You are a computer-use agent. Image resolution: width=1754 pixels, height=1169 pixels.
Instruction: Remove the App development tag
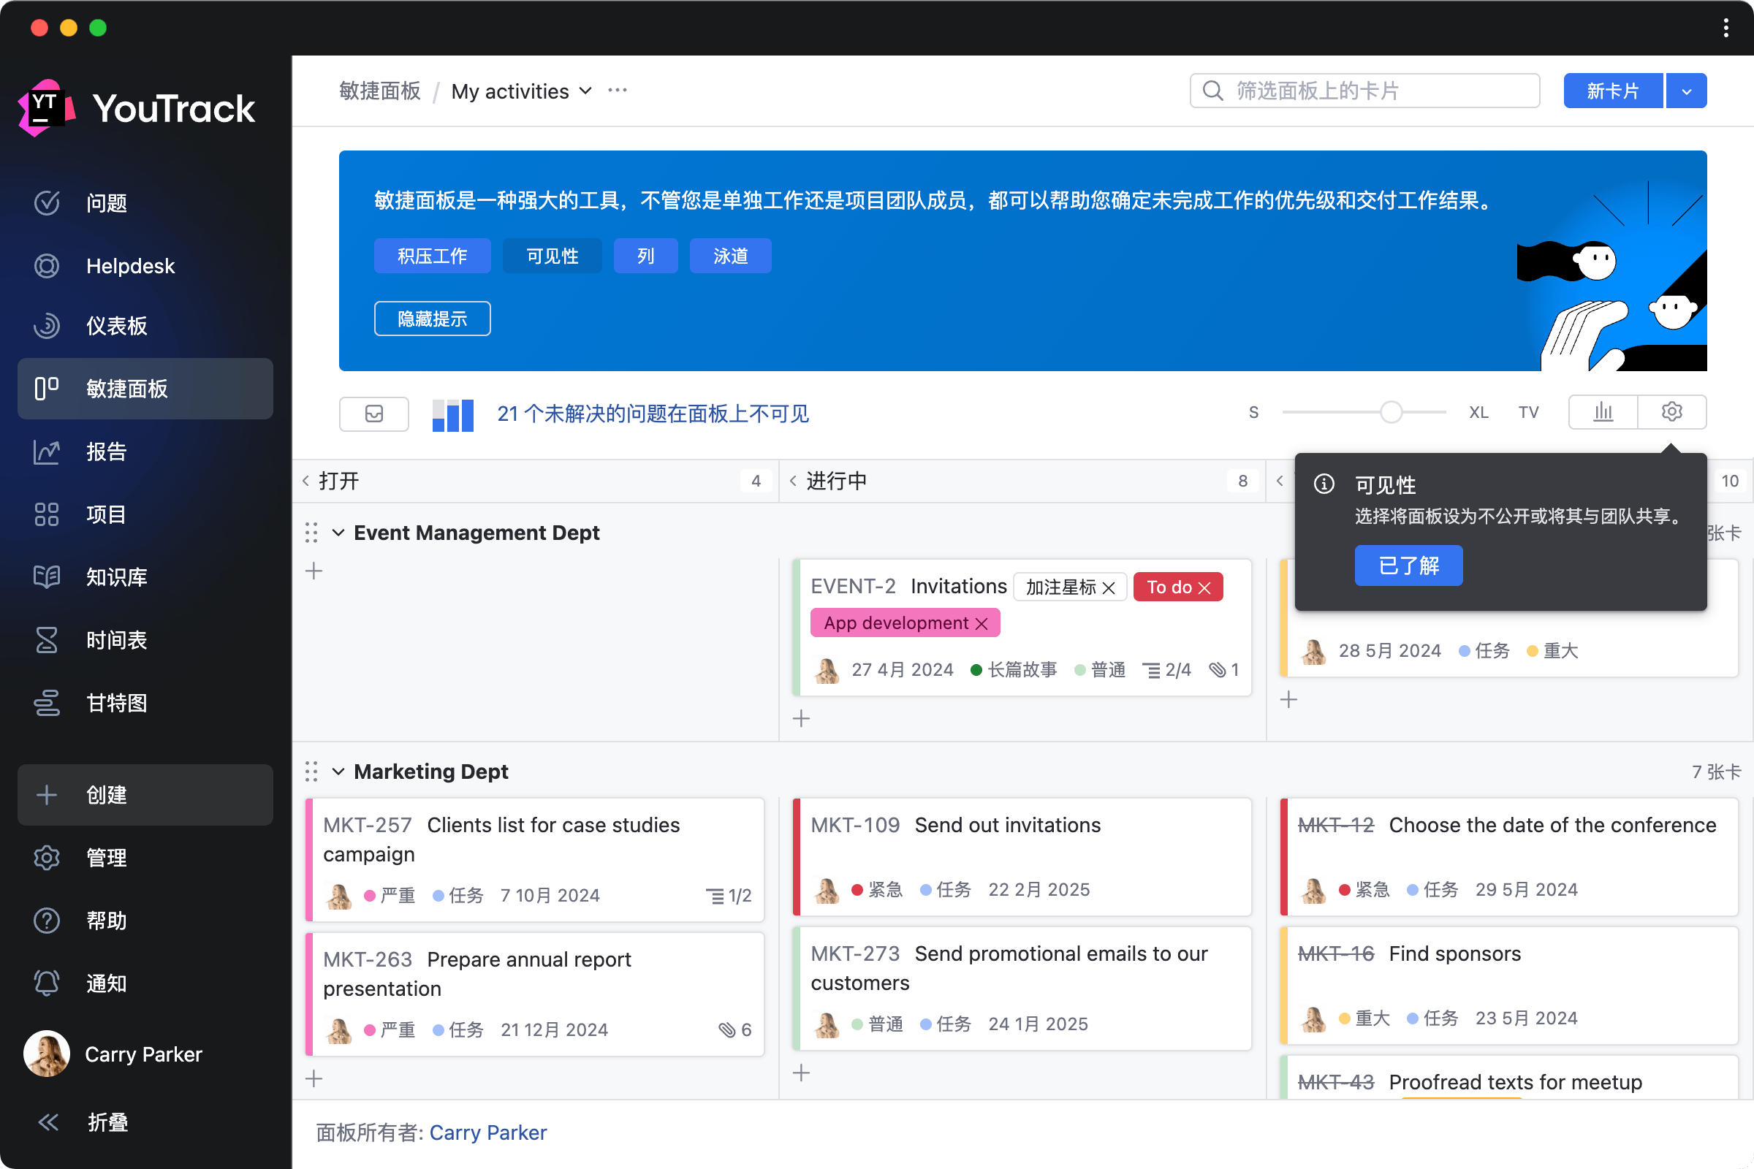pyautogui.click(x=982, y=623)
